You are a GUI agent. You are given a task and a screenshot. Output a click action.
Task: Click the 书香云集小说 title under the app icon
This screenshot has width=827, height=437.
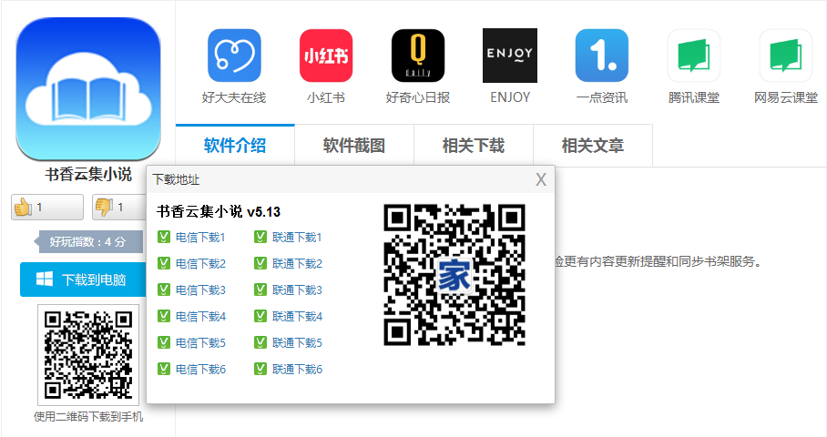pos(88,175)
